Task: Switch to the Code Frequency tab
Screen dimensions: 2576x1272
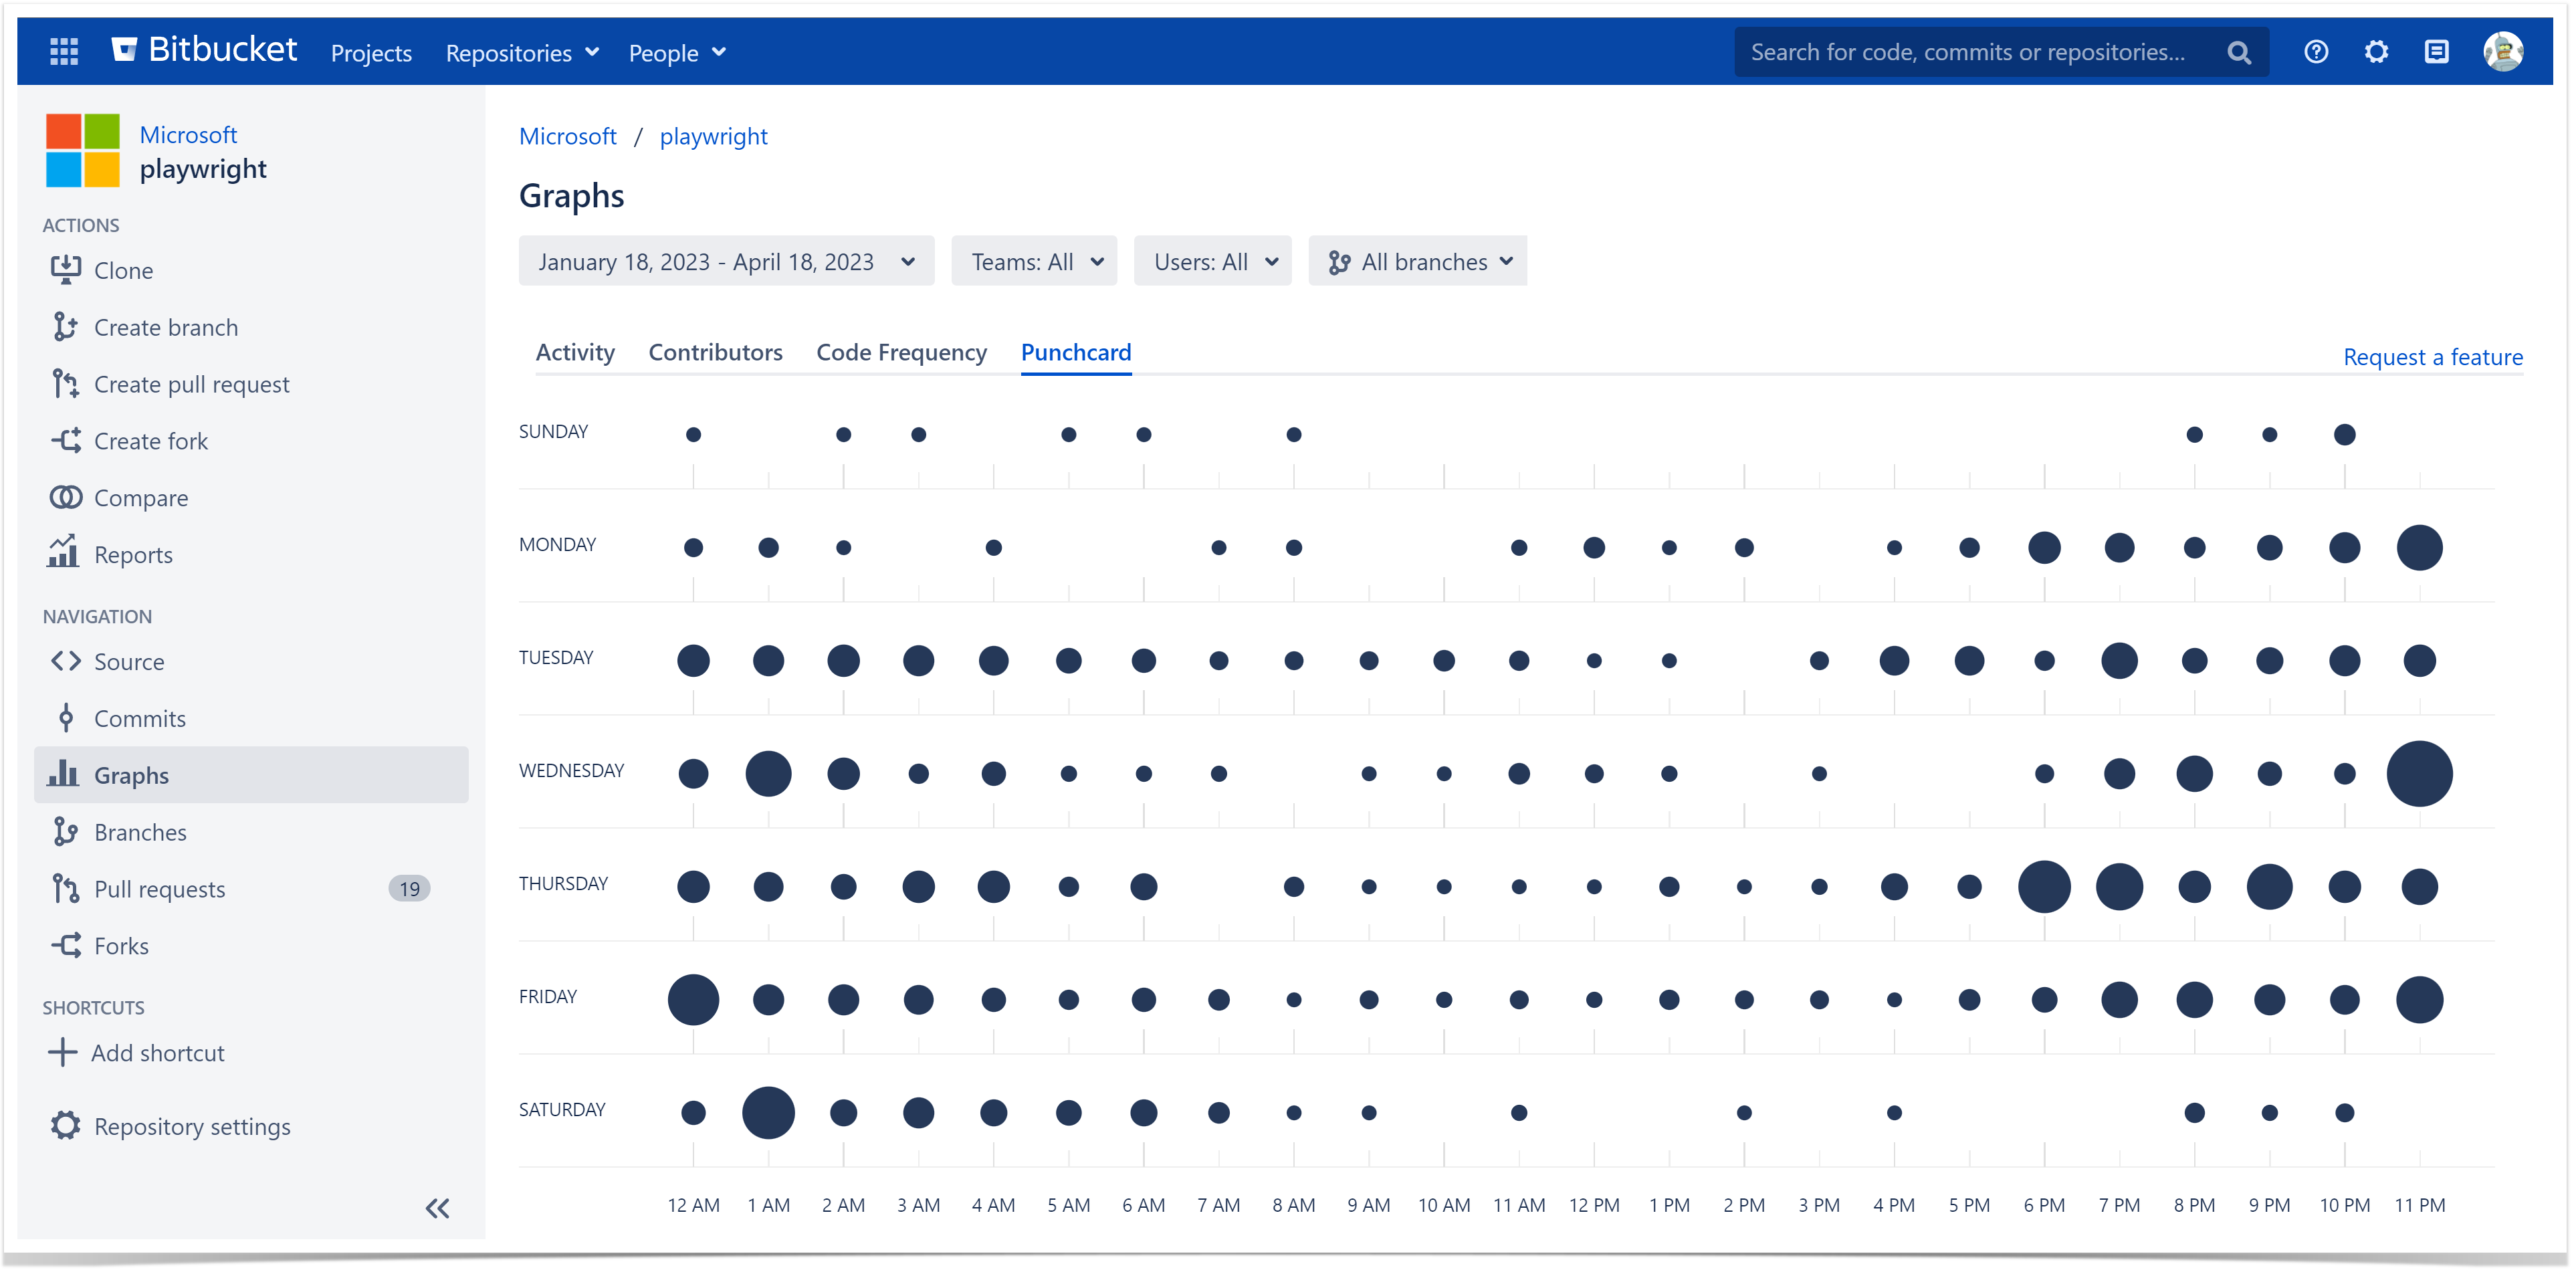Action: click(901, 352)
